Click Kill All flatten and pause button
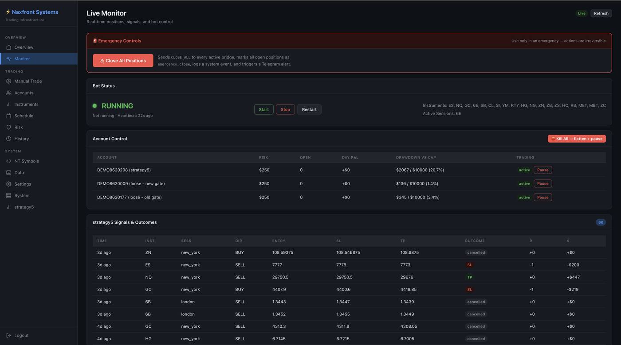 coord(577,139)
